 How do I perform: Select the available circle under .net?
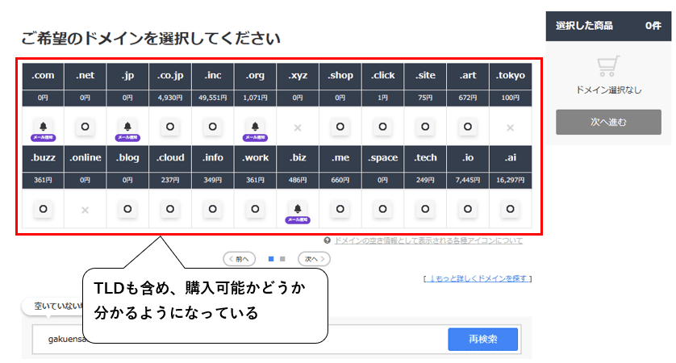85,127
